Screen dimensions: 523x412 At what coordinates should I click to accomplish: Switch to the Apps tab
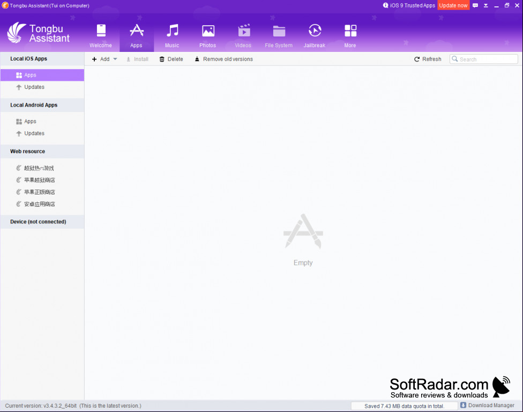[136, 36]
